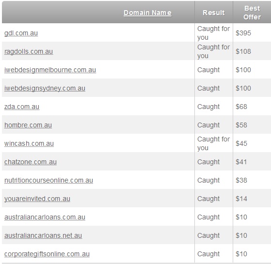Screen dimensions: 271x264
Task: Click 'Caught for you' in wincash.com.au row
Action: pos(214,143)
